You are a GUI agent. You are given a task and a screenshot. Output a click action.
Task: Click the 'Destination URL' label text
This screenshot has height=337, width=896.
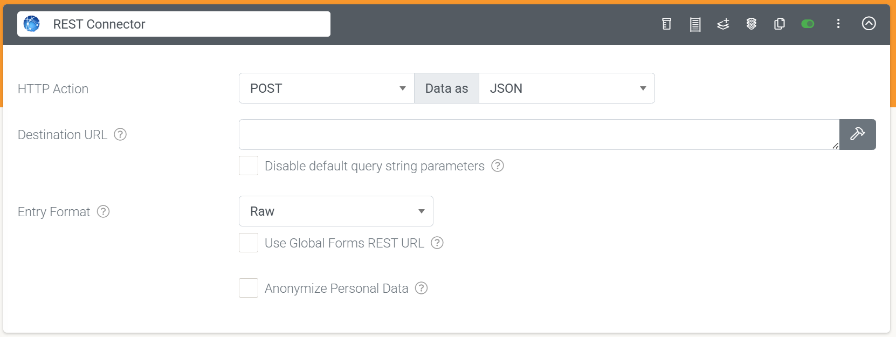click(63, 135)
